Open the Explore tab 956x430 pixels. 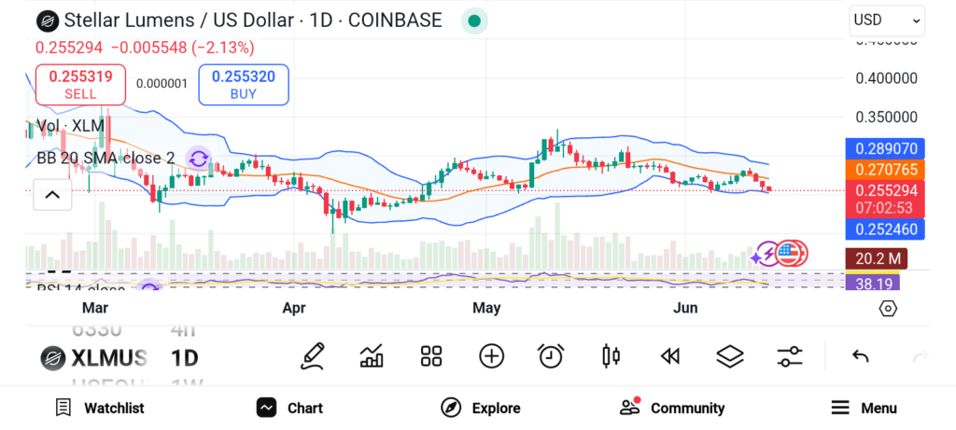481,408
